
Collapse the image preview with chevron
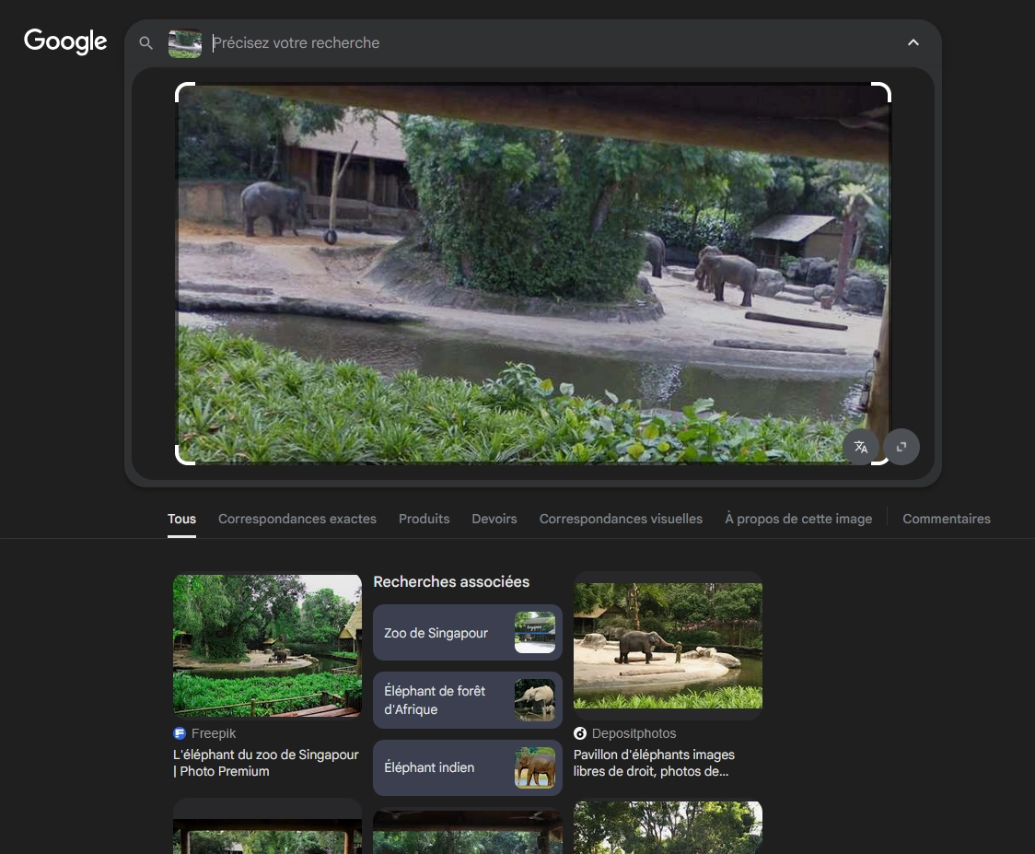pos(913,42)
